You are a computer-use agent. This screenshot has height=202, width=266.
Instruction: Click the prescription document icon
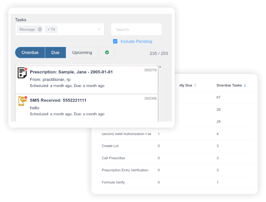coord(22,73)
